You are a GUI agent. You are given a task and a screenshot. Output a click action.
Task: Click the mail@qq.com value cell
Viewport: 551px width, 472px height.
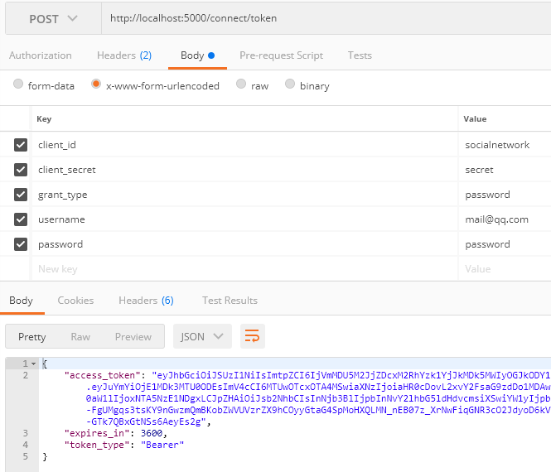(505, 219)
